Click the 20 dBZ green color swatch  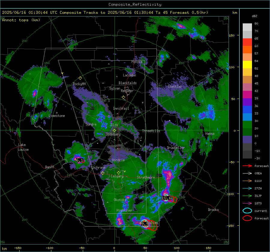247,125
